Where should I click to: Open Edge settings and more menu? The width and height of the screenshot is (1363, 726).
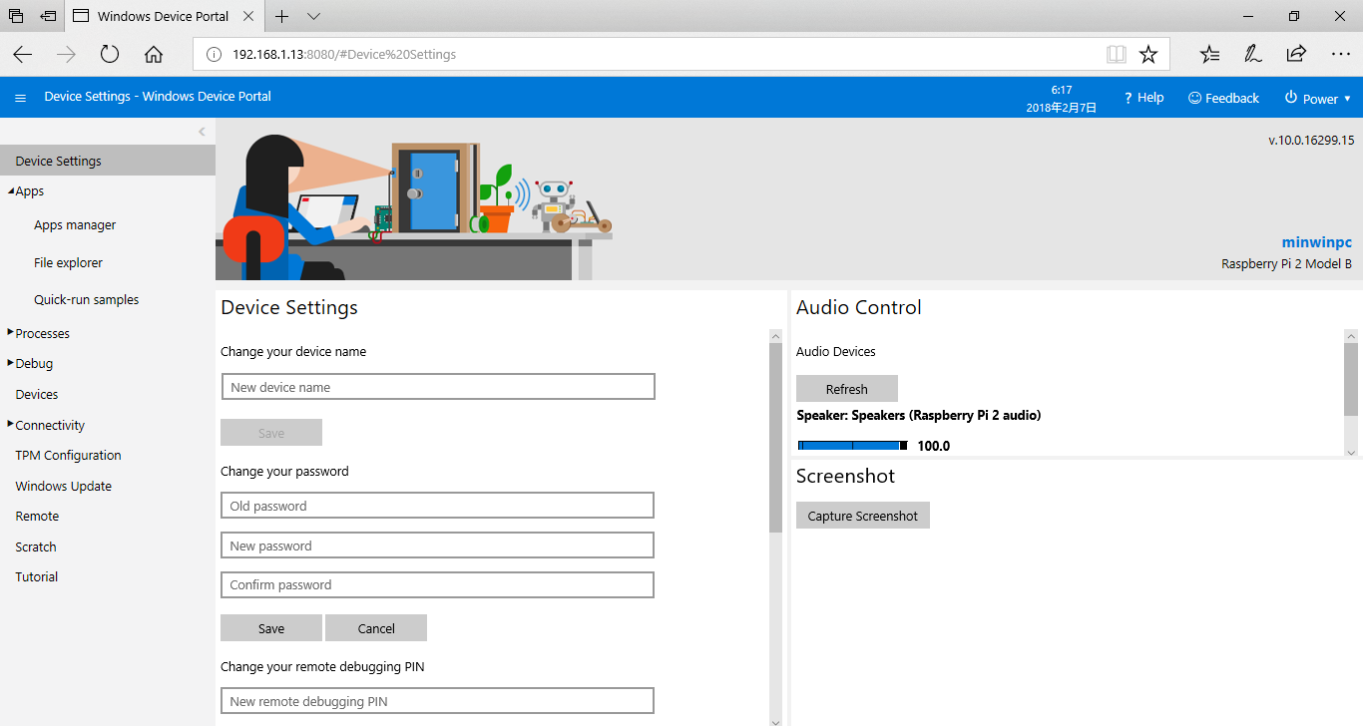click(x=1340, y=54)
